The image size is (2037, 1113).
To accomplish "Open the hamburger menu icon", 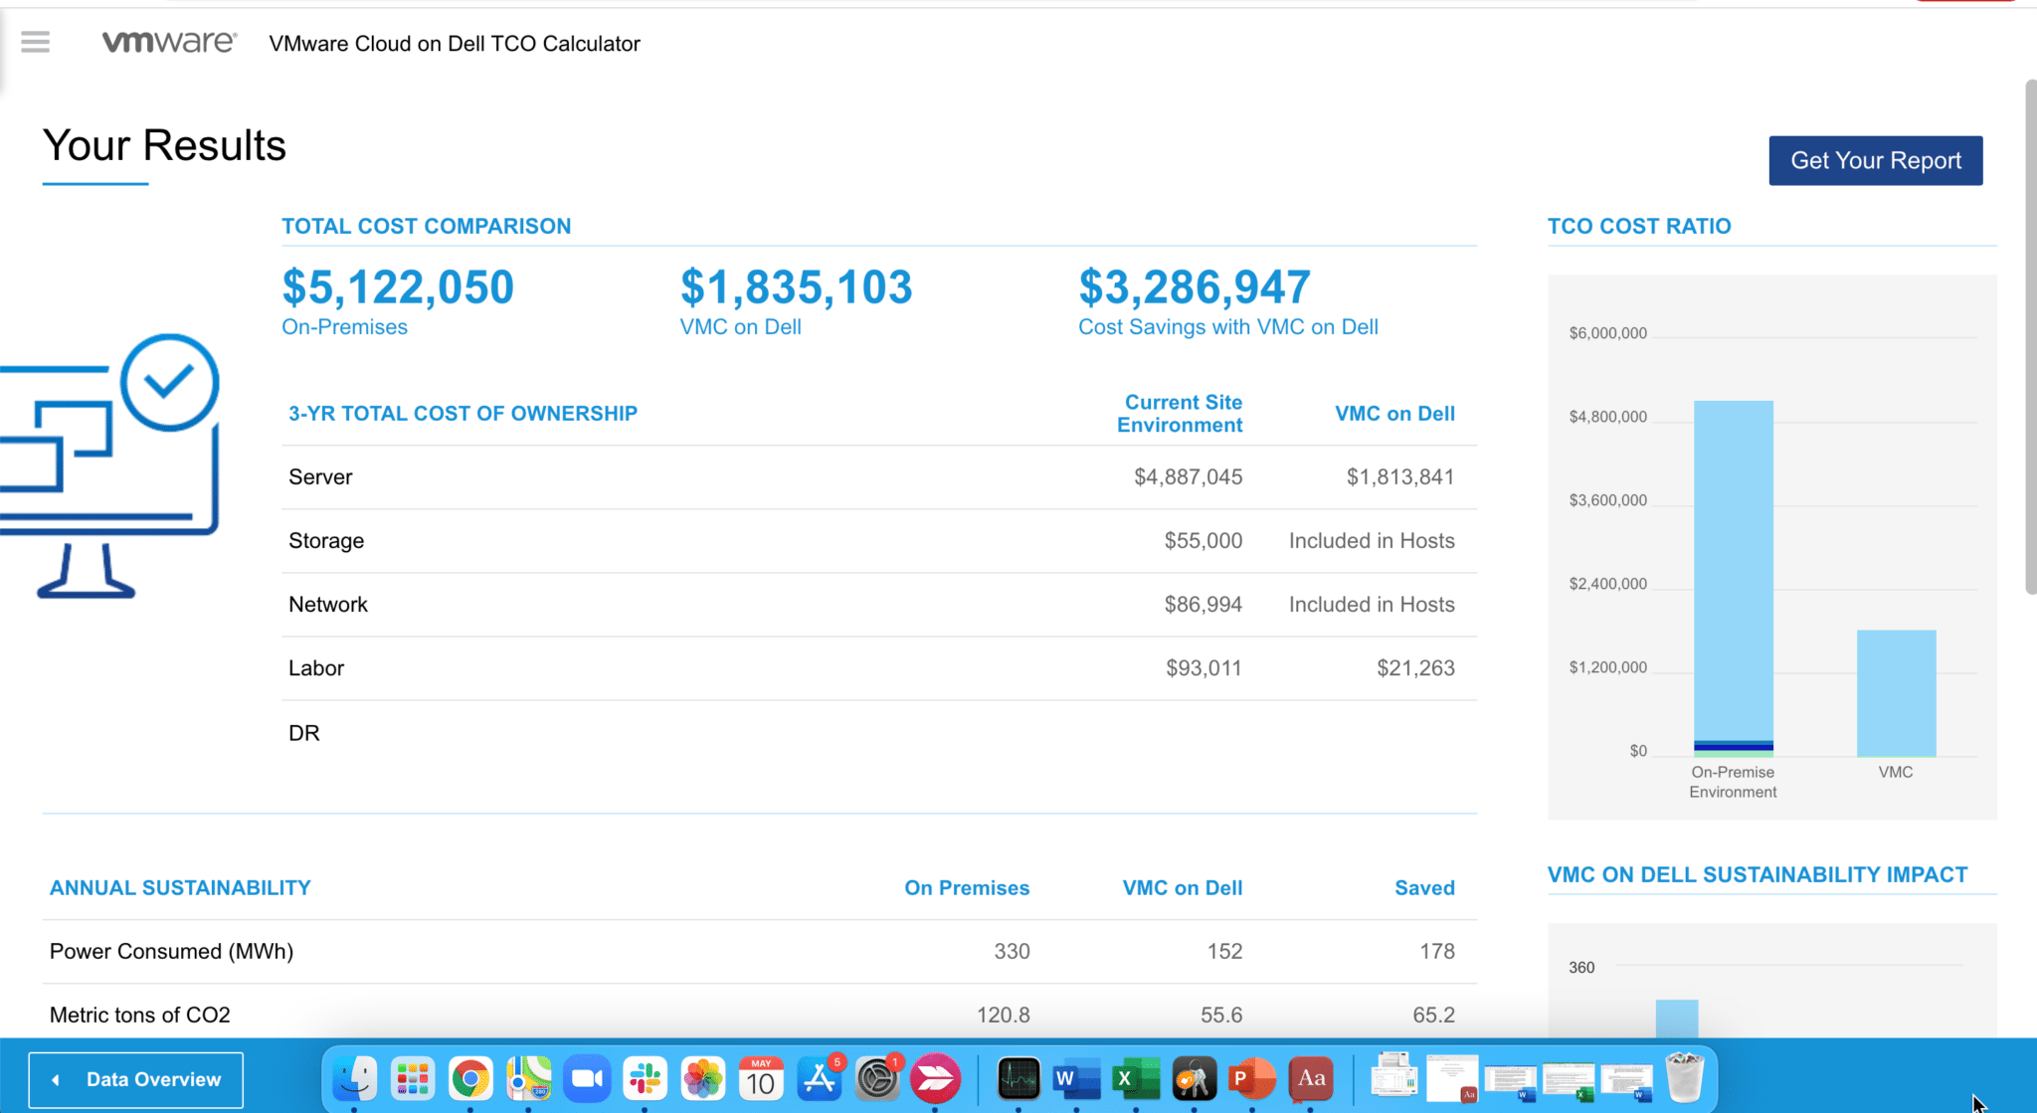I will [35, 42].
